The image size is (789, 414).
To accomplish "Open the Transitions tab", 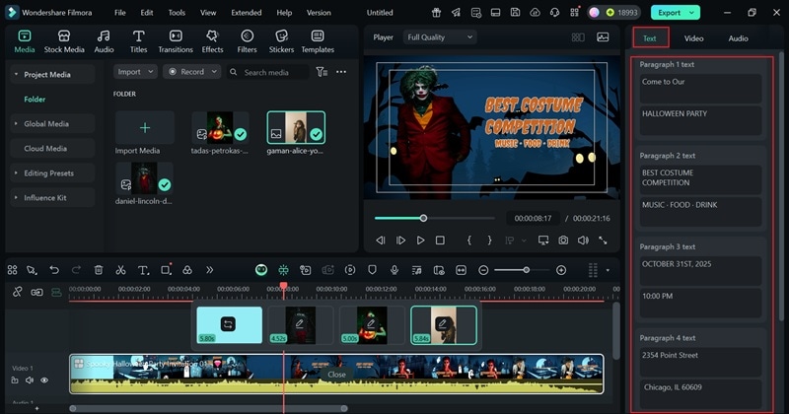I will (x=176, y=41).
